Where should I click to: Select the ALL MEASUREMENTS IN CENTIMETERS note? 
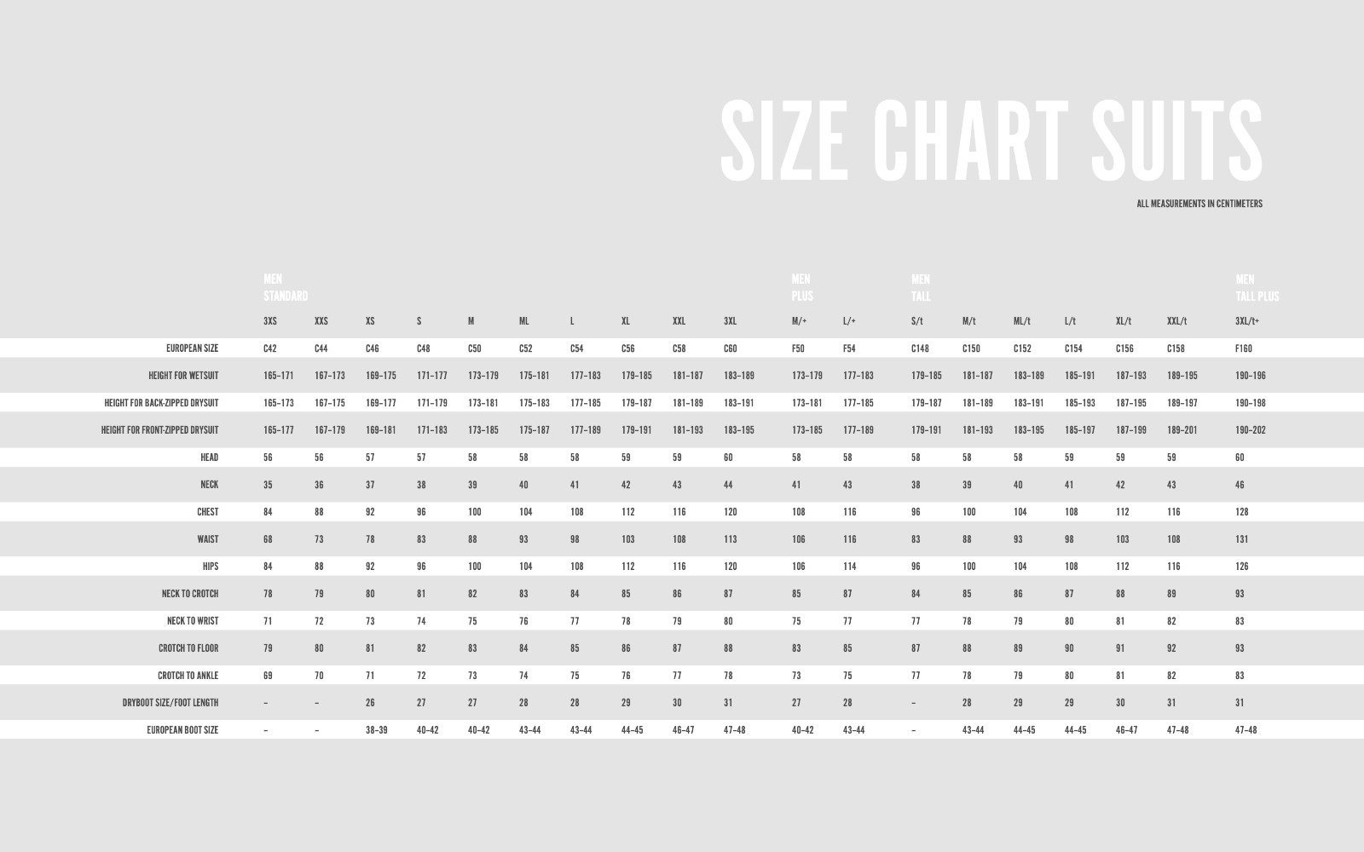[1199, 204]
